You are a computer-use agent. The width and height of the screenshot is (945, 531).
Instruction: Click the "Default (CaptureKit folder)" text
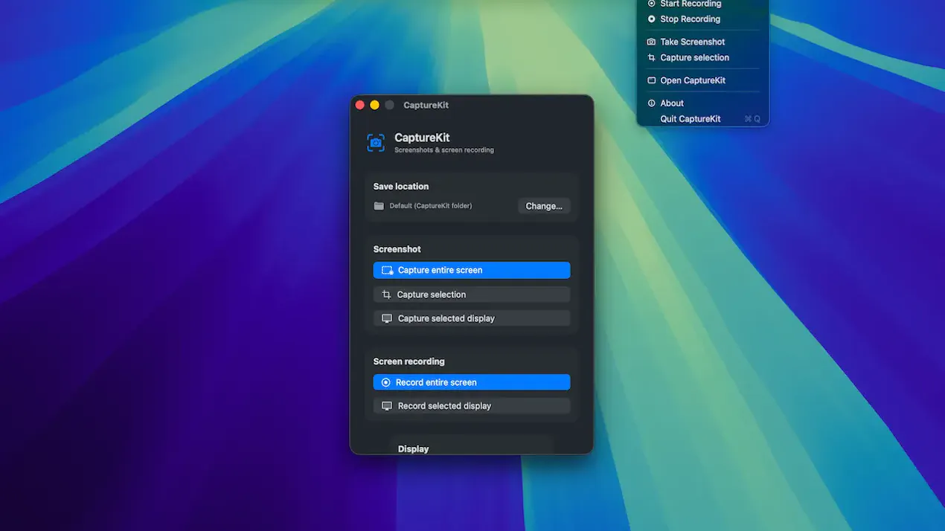431,206
